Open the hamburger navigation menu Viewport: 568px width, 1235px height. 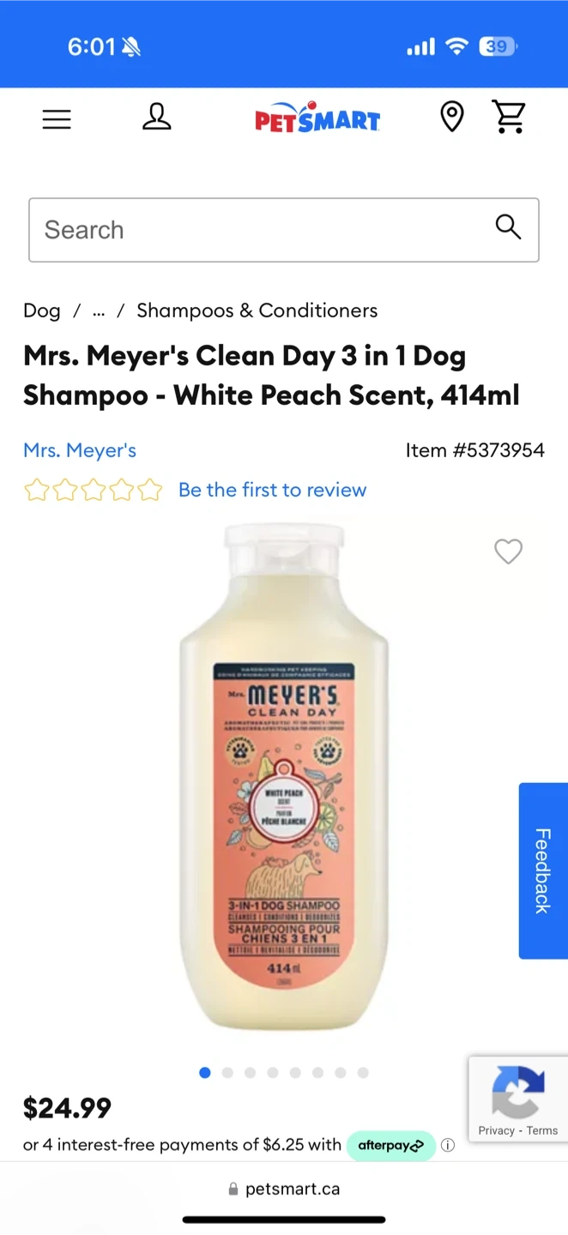(57, 118)
